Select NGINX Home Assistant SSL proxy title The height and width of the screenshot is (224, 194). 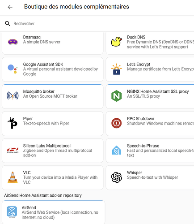click(x=158, y=91)
